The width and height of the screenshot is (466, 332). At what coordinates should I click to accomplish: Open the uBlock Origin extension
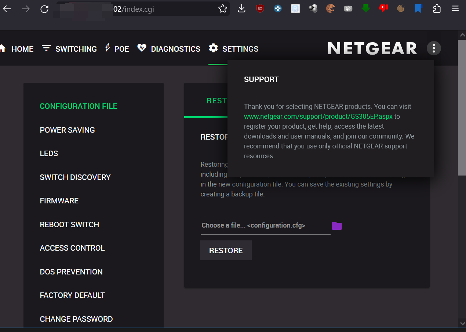tap(260, 8)
